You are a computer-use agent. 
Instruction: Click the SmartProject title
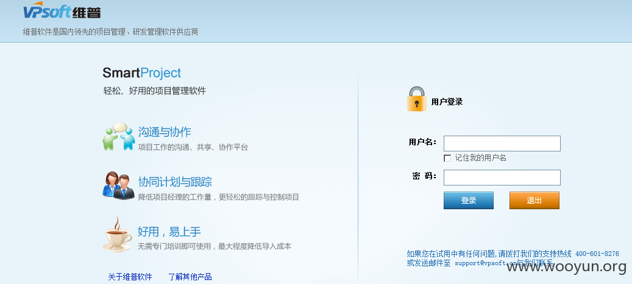(x=142, y=73)
